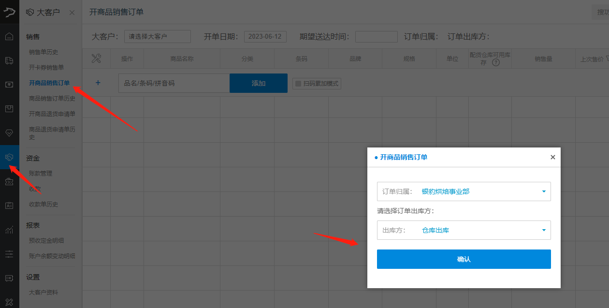Open the 订单归属 dropdown in the dialog
This screenshot has width=609, height=308.
coord(464,191)
